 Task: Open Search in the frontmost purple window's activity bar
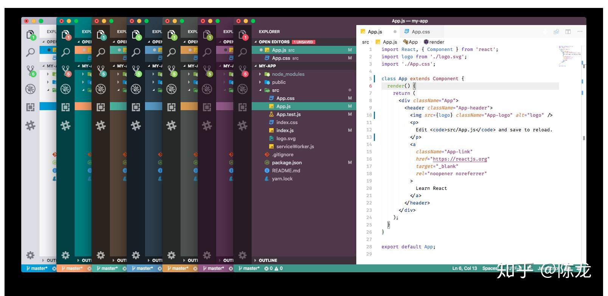242,52
